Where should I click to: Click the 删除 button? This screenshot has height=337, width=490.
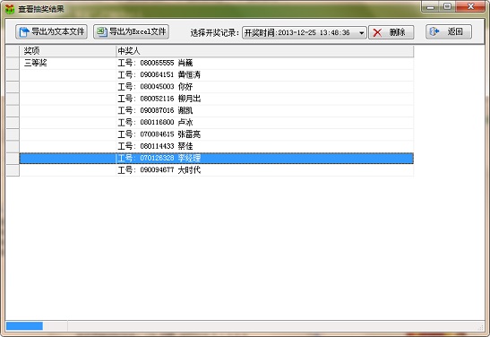coord(391,32)
